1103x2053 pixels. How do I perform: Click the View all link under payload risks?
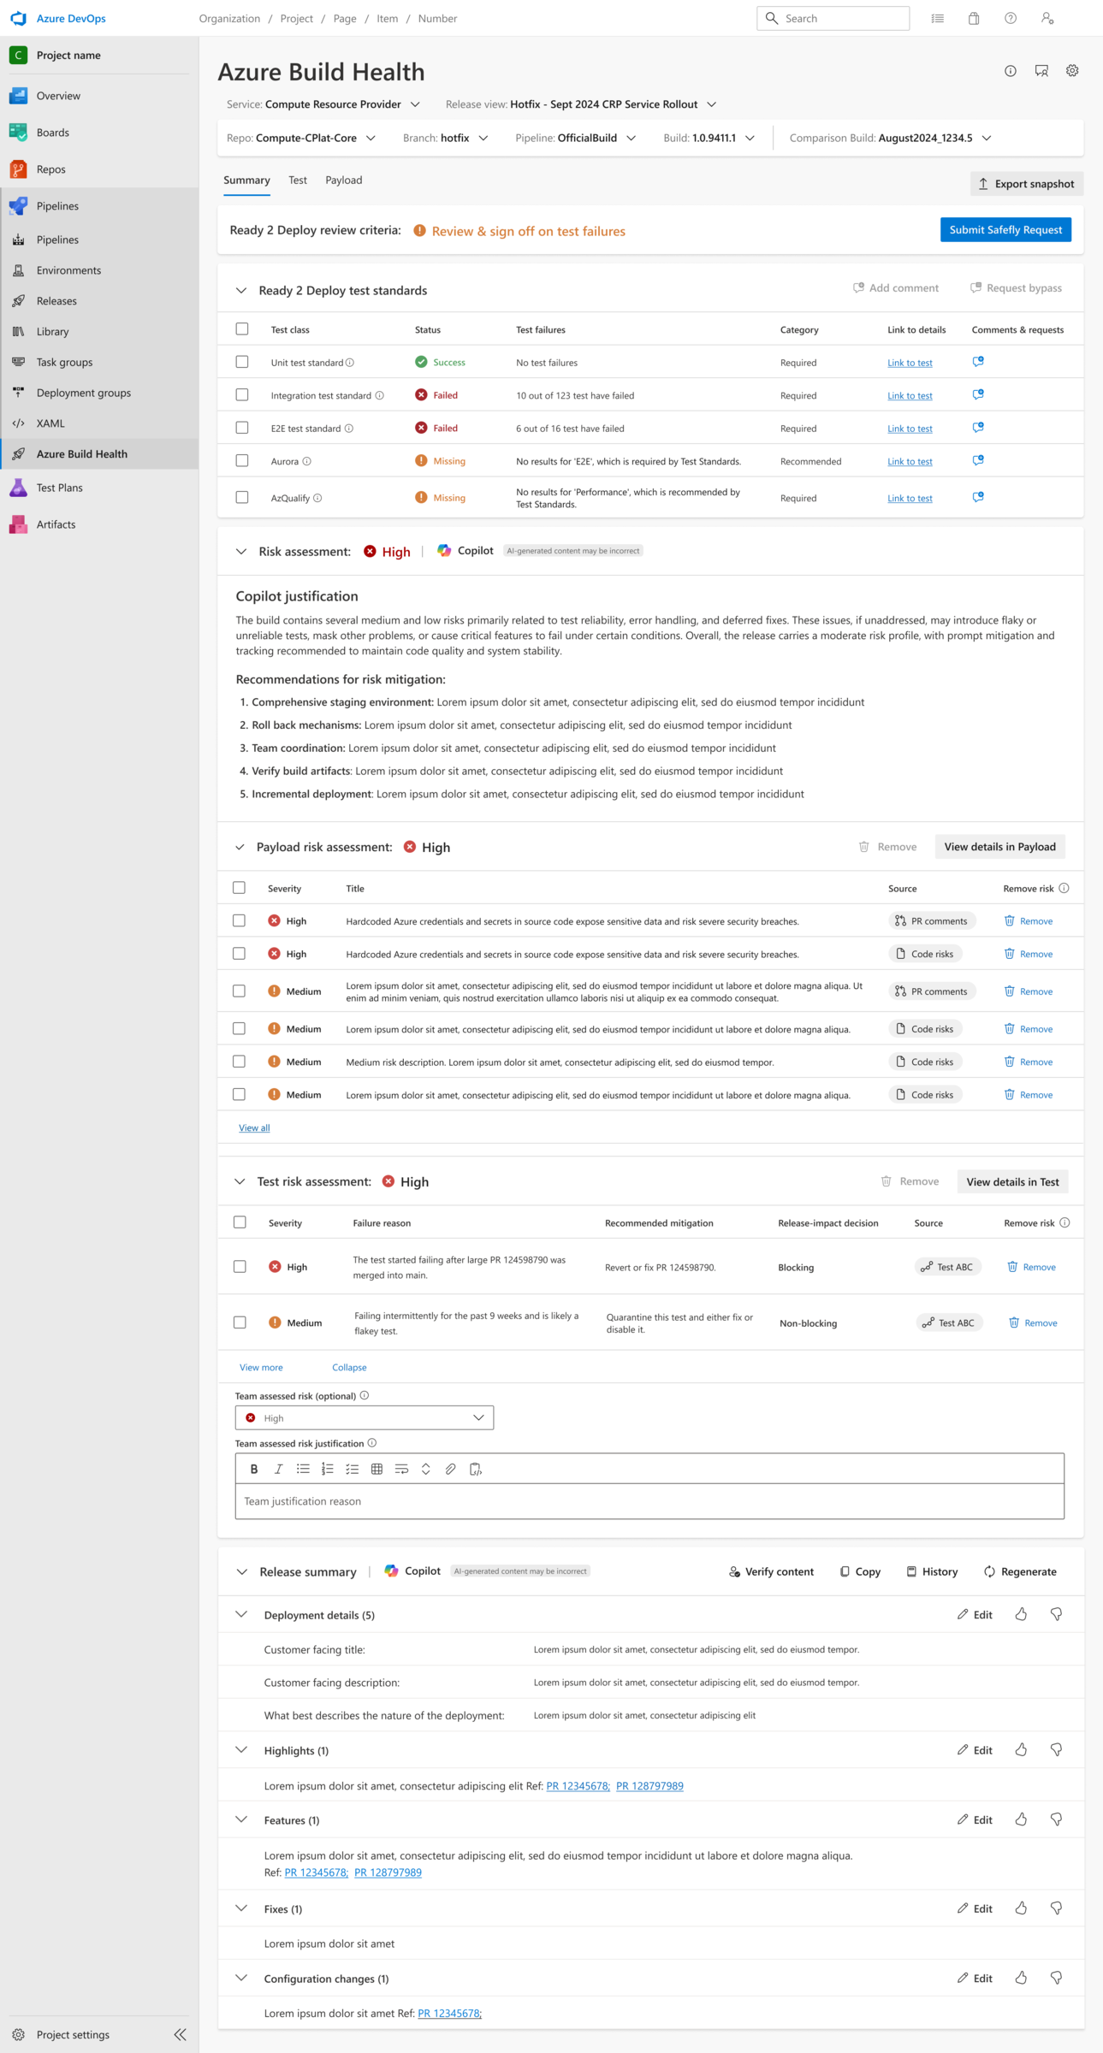pos(254,1127)
